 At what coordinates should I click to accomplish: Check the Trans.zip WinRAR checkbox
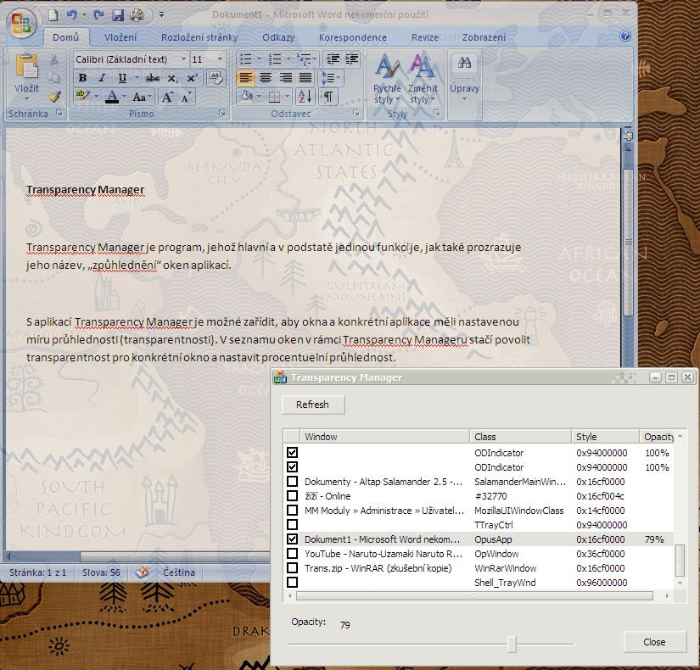(293, 567)
